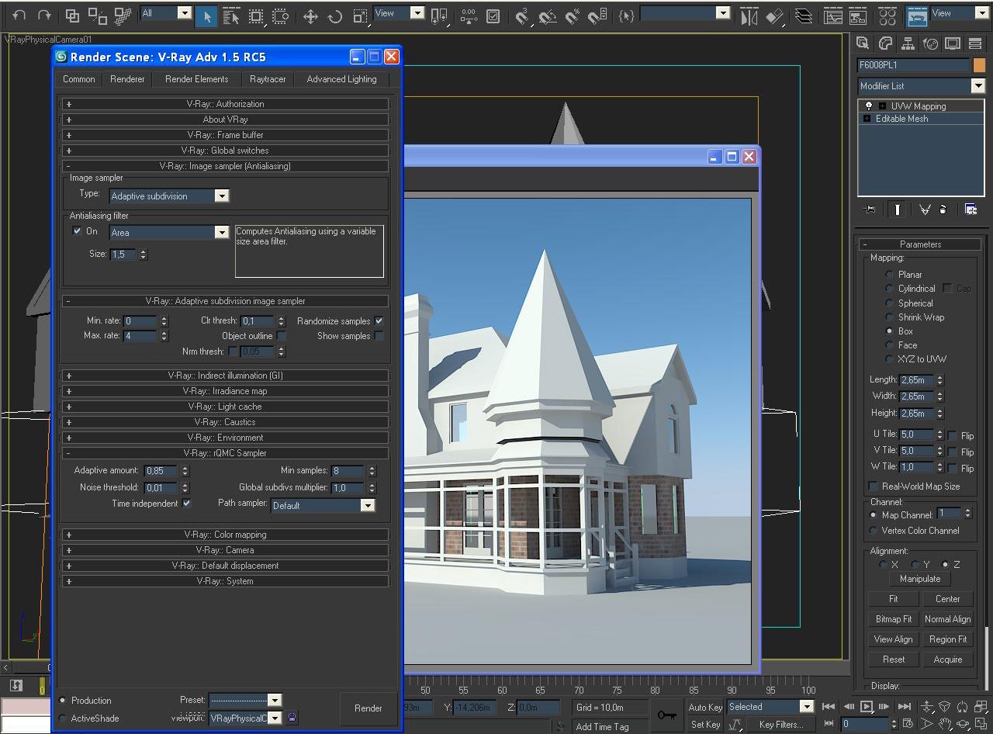
Task: Collapse the V-Ray rQMC Sampler rollout
Action: coord(225,453)
